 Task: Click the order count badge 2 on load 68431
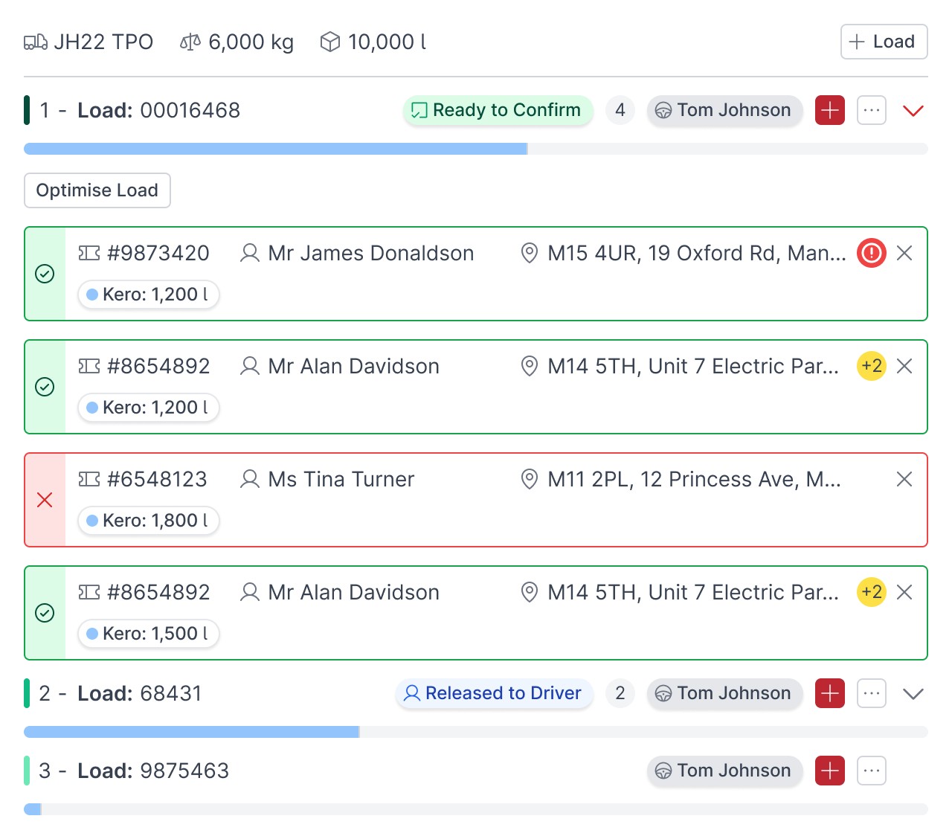[x=620, y=693]
